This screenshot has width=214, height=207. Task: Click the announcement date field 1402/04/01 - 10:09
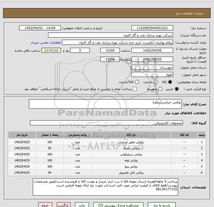pyautogui.click(x=40, y=28)
